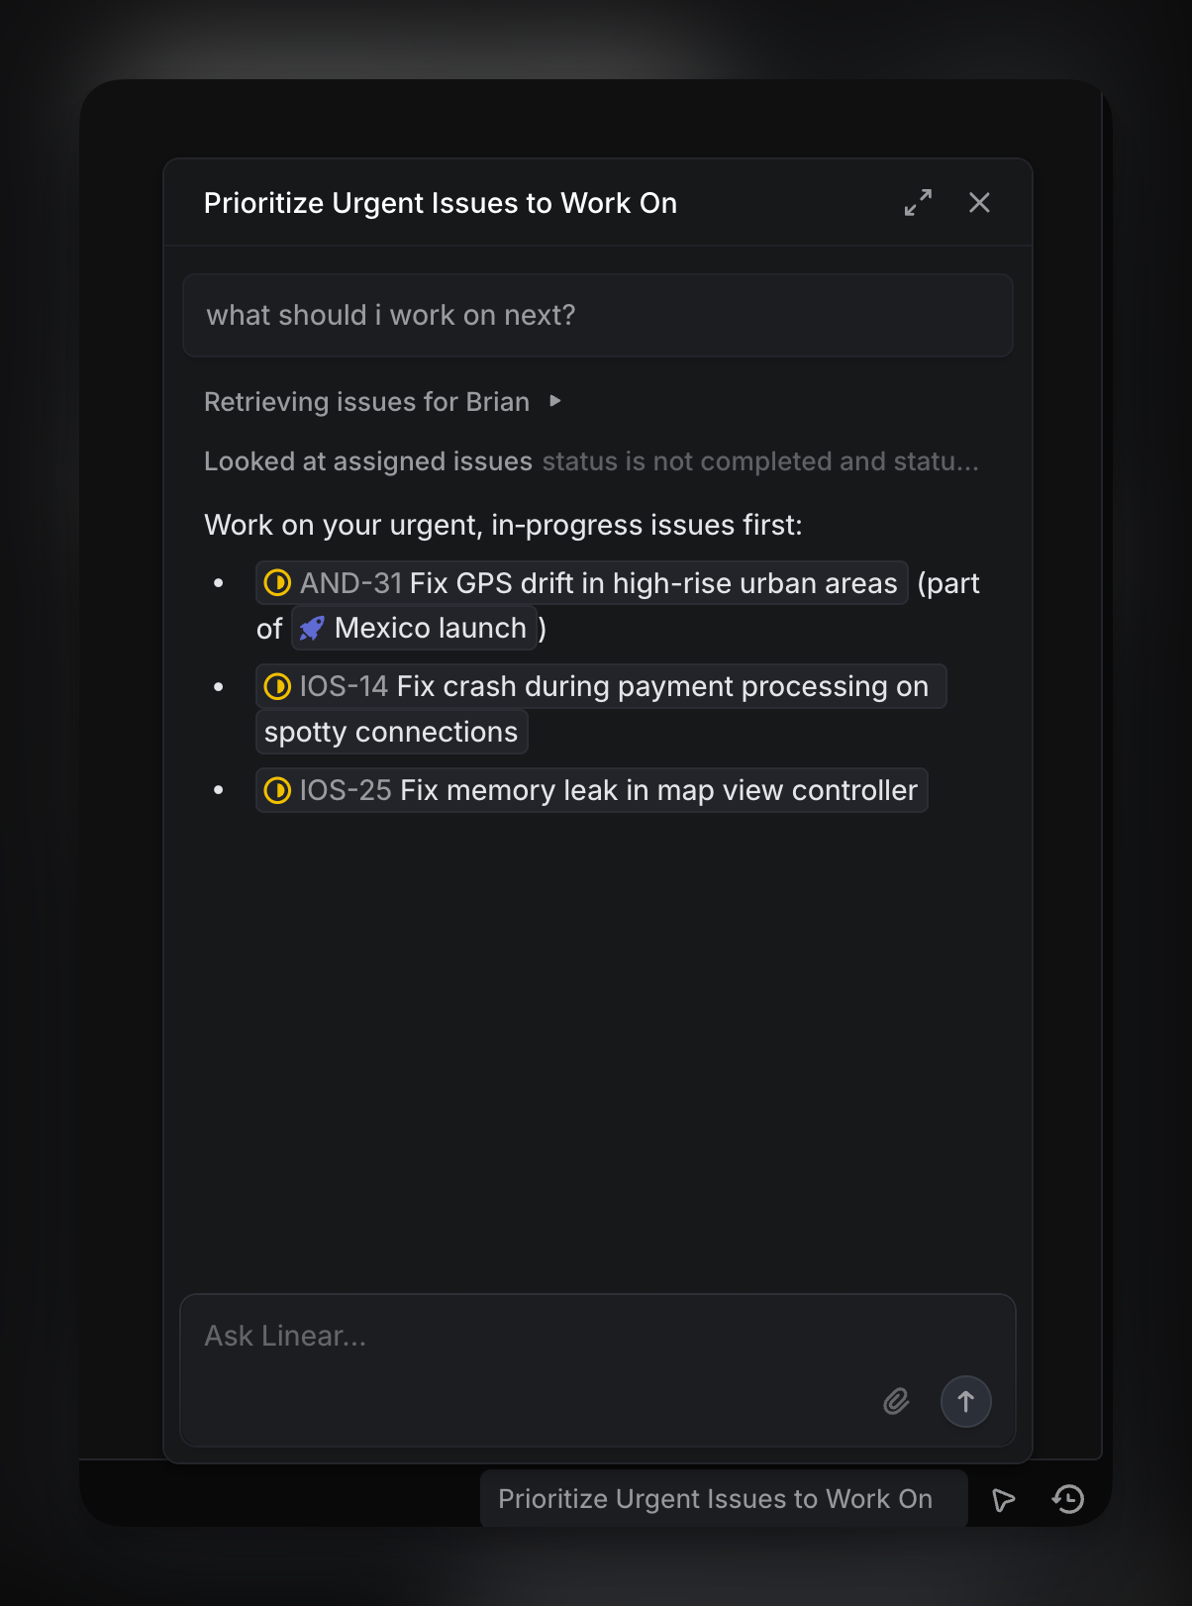The width and height of the screenshot is (1192, 1606).
Task: Open the "Fix crash during payment processing" issue
Action: pos(661,686)
